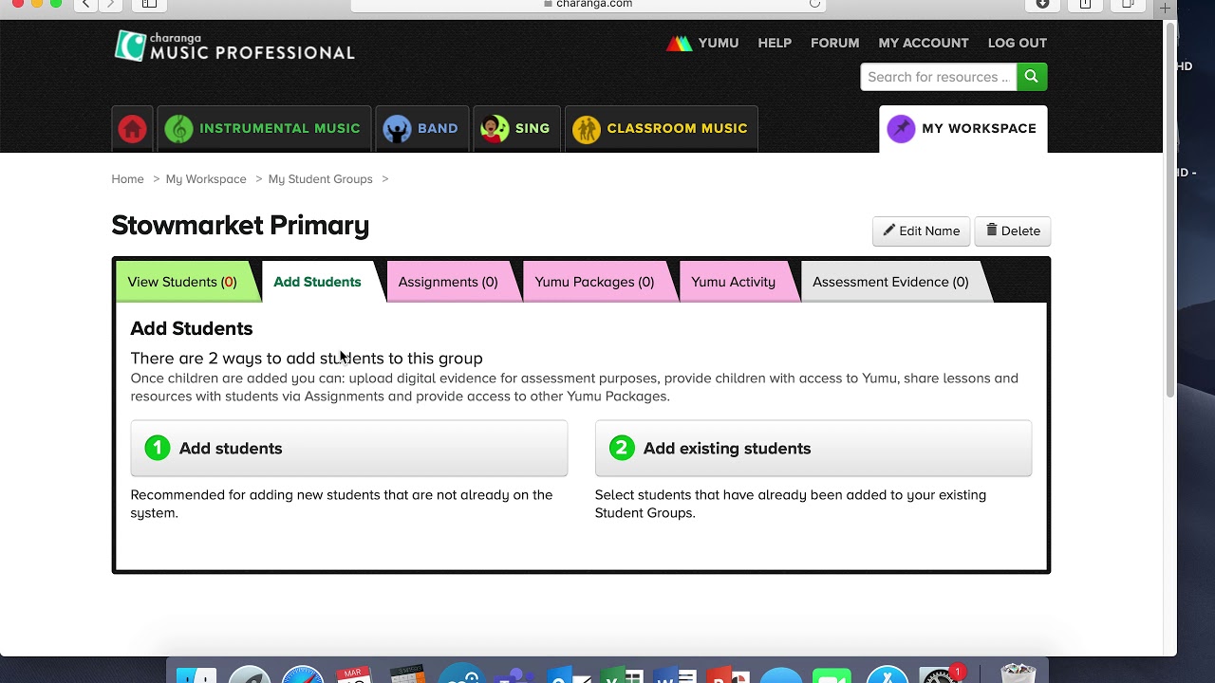Image resolution: width=1215 pixels, height=683 pixels.
Task: Open Safari from the Dock
Action: pos(303,674)
